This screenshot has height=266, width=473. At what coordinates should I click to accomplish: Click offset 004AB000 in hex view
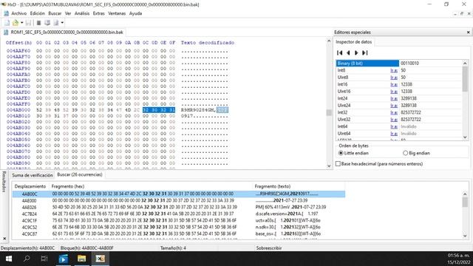[x=18, y=110]
